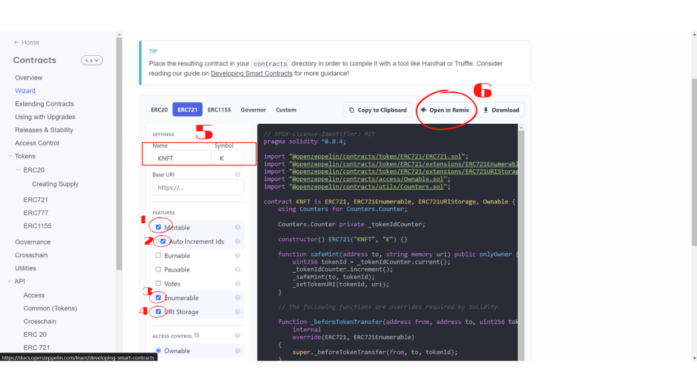
Task: Click the Name input field
Action: [182, 158]
